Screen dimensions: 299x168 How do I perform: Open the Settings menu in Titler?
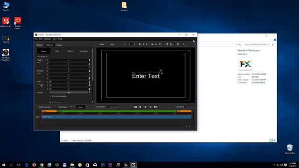coord(48,39)
